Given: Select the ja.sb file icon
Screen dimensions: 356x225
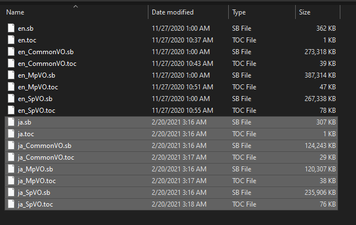Looking at the screenshot, I should coord(11,122).
